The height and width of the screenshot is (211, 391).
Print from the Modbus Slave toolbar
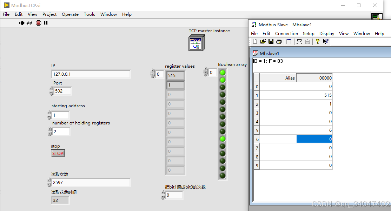click(279, 41)
